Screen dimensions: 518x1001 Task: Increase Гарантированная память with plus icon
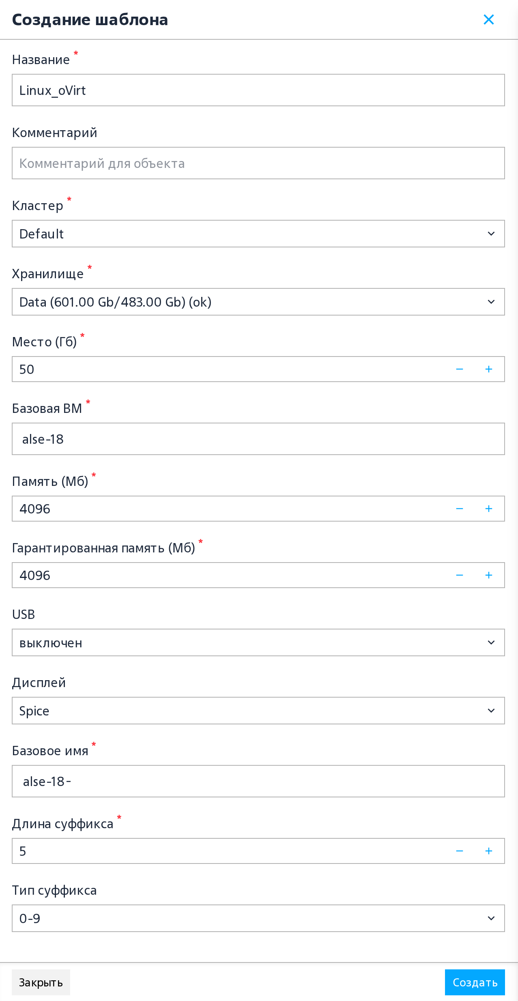pos(489,575)
